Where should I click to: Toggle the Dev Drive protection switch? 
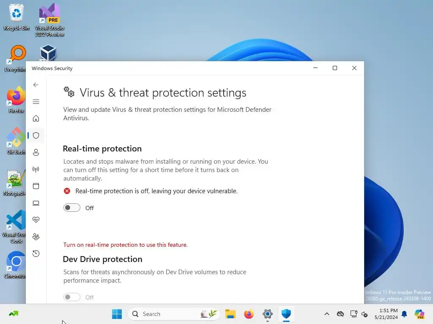(x=72, y=297)
